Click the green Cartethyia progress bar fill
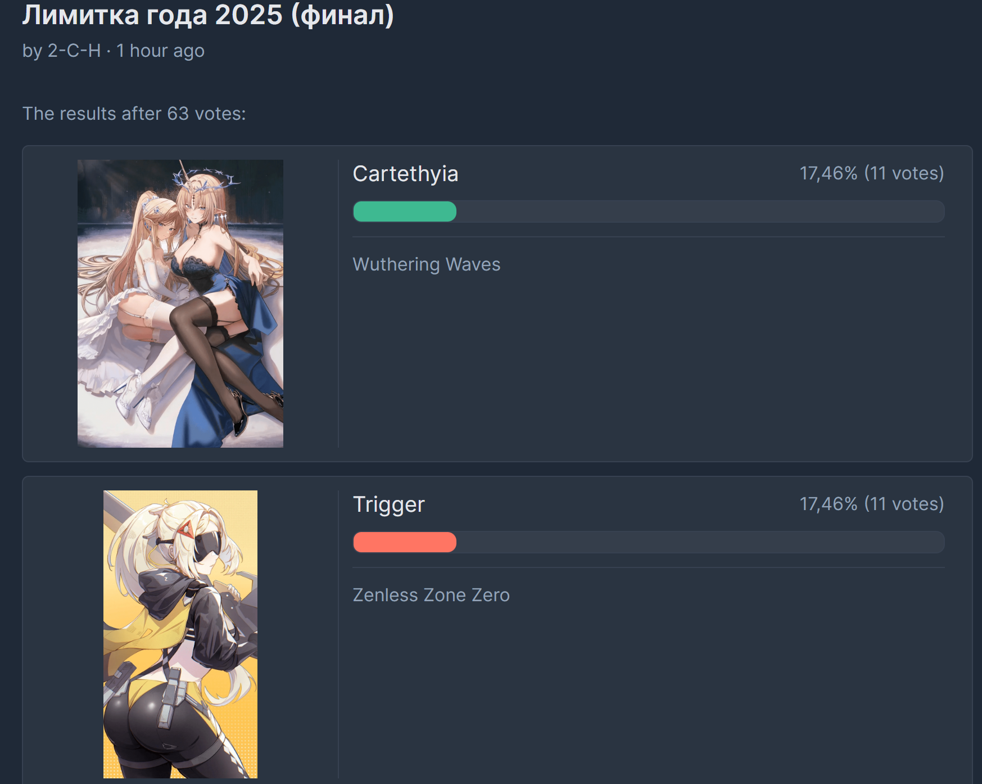Viewport: 982px width, 784px height. click(x=405, y=211)
